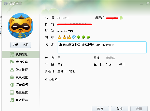Viewport: 150px width, 111px height.
Task: Open 语音视频 speaker icon
Action: [12, 85]
